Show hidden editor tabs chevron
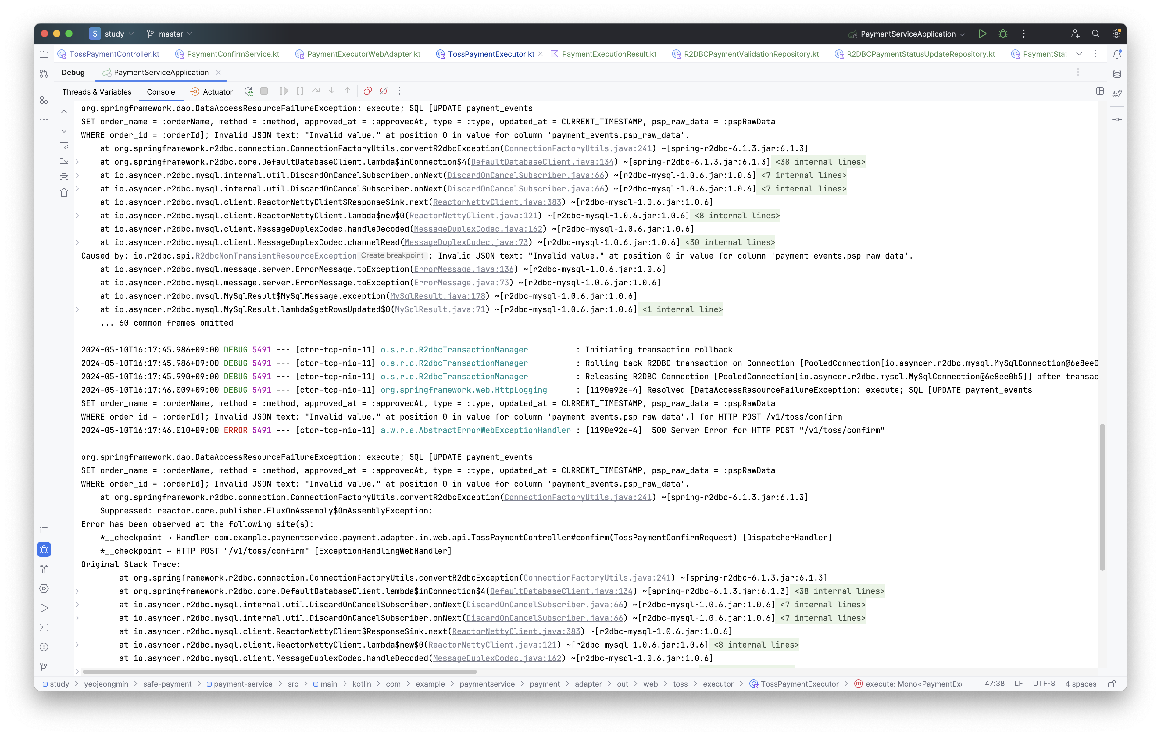Screen dimensions: 1161x736 (x=1080, y=54)
